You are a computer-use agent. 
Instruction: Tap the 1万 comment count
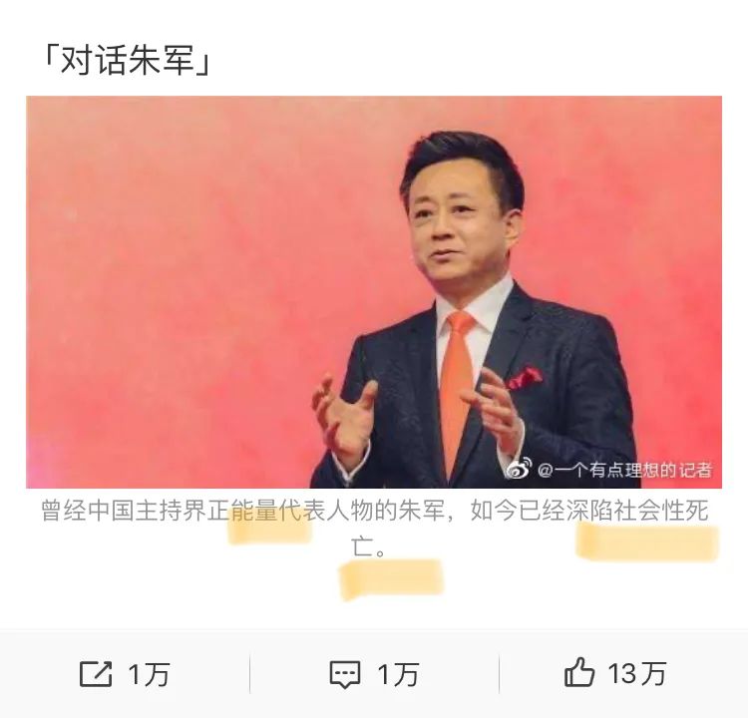pyautogui.click(x=398, y=674)
